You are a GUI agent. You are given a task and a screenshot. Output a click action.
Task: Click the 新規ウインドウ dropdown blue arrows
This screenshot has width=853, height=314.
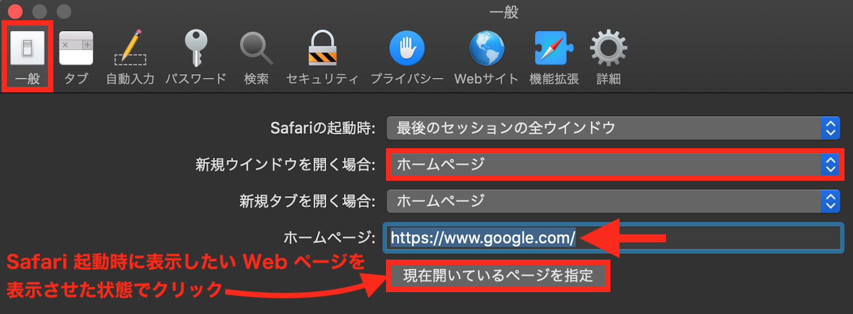click(830, 164)
